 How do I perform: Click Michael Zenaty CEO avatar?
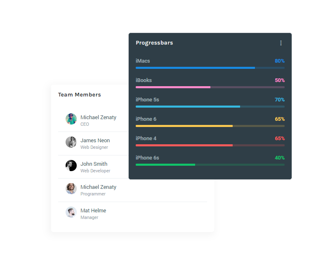pos(71,119)
